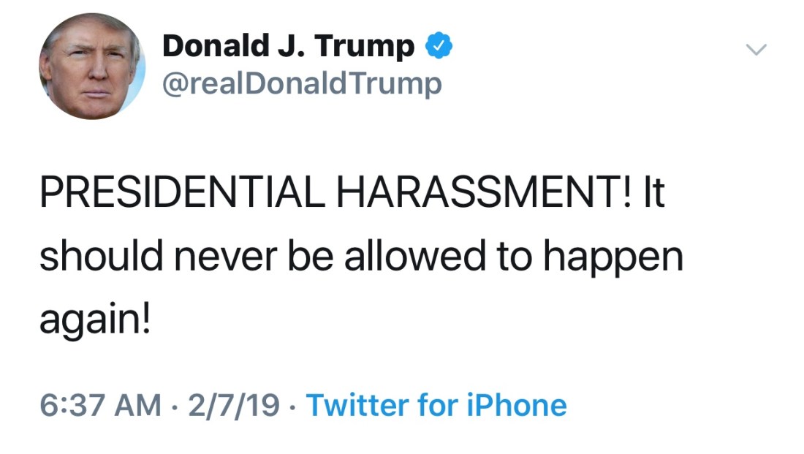The height and width of the screenshot is (454, 804).
Task: Select the 2/7/19 date
Action: 233,404
